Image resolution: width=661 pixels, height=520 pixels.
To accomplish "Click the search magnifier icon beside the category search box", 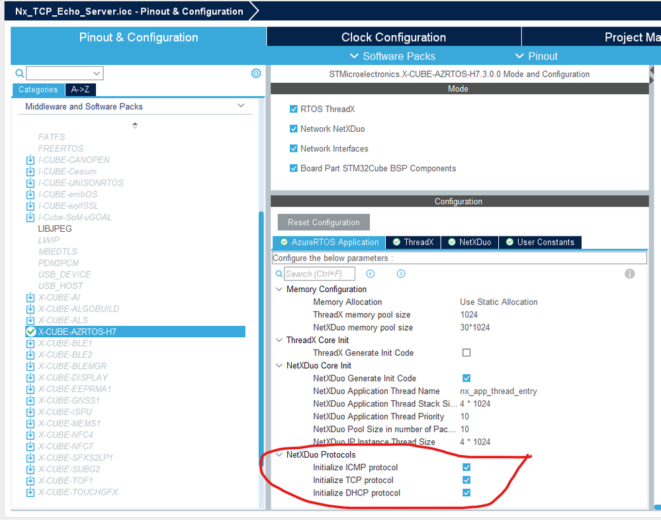I will click(x=19, y=74).
